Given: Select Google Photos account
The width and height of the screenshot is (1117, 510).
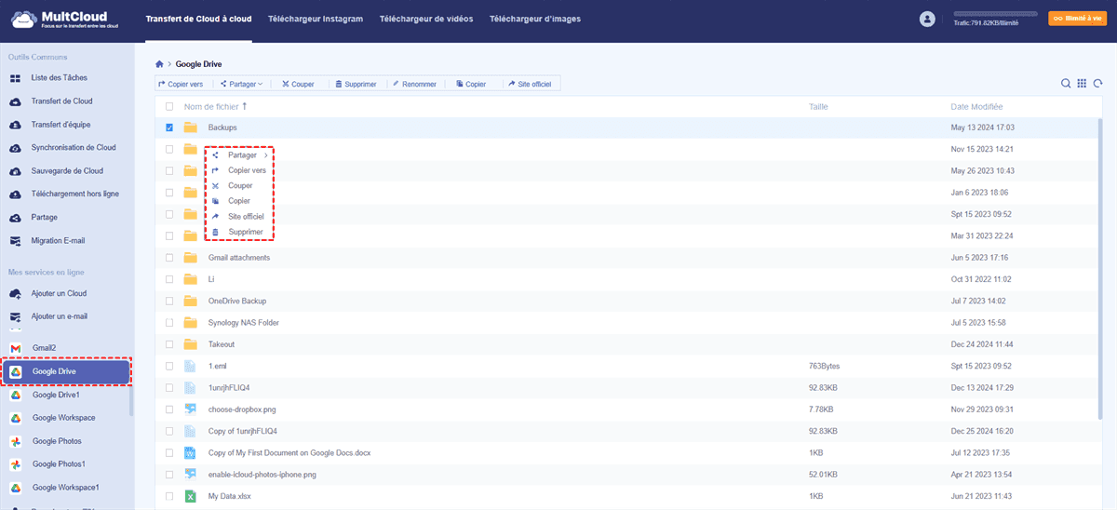Looking at the screenshot, I should point(57,441).
